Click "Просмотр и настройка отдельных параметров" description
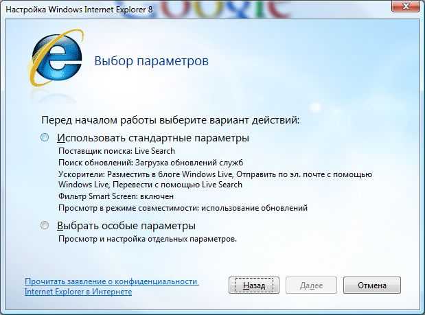The width and height of the screenshot is (425, 315). (x=148, y=239)
